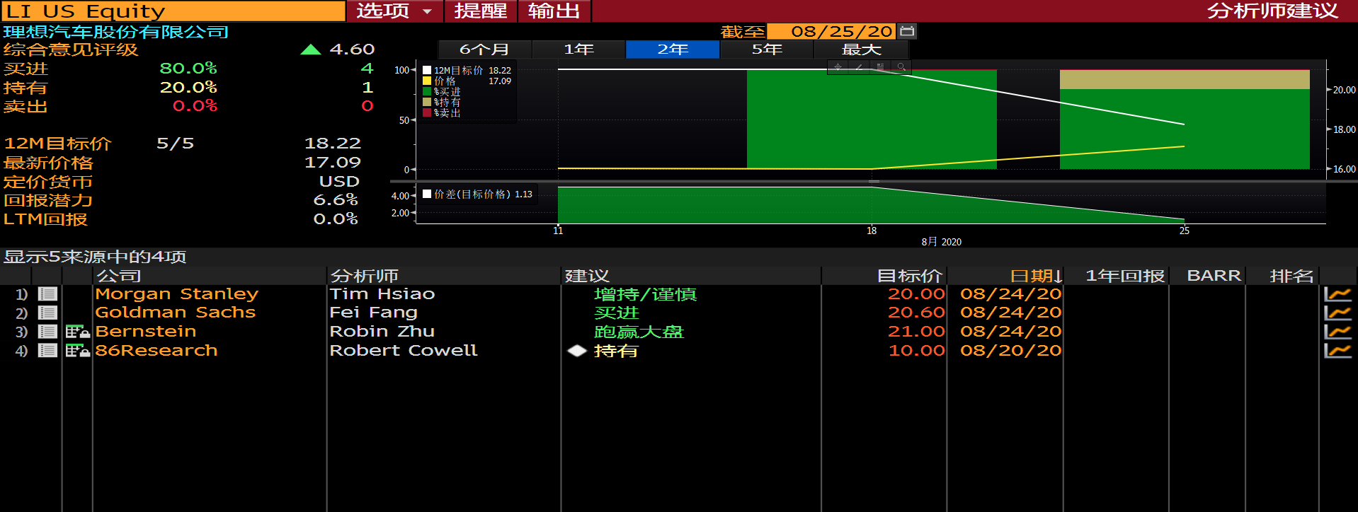Open the 输出 export menu
Image resolution: width=1358 pixels, height=512 pixels.
(x=554, y=11)
